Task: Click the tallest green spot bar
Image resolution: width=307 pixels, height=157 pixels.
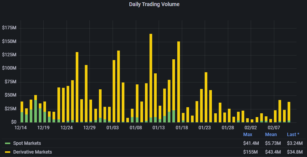Action: click(36, 111)
